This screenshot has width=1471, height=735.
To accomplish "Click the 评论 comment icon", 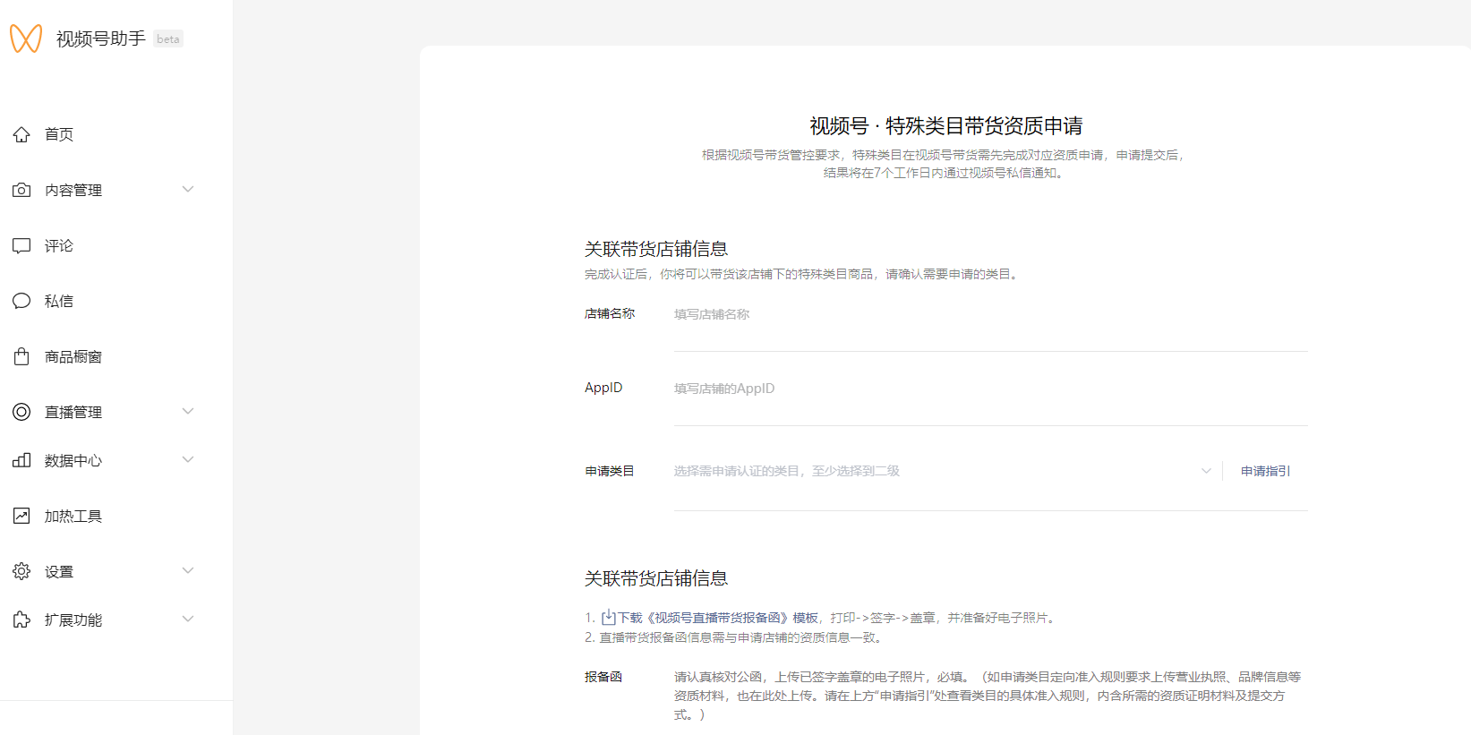I will click(x=21, y=245).
